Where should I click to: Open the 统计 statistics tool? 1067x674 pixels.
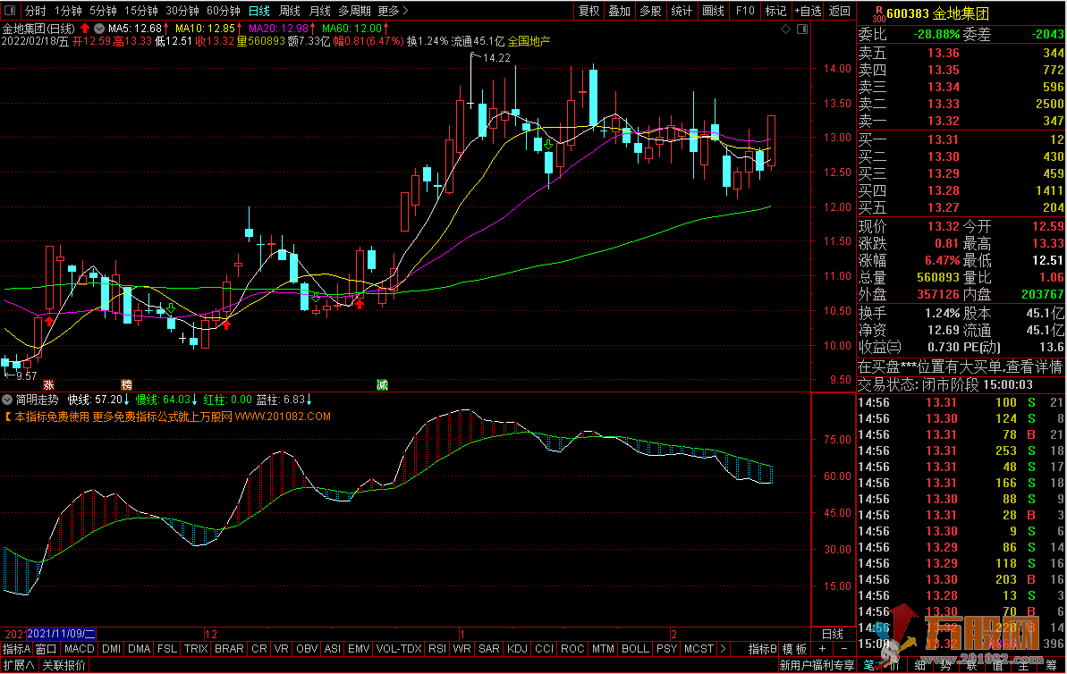[682, 11]
